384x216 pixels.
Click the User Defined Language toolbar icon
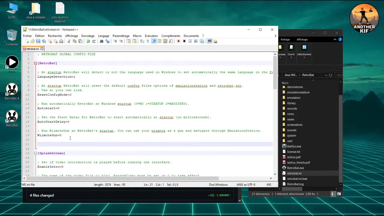tap(159, 41)
